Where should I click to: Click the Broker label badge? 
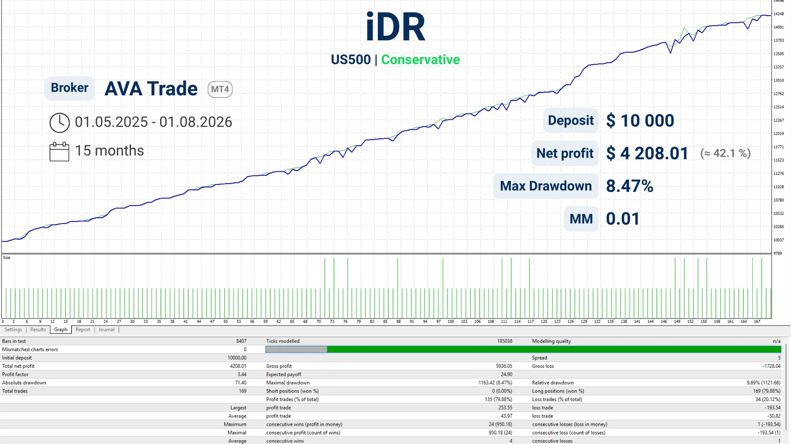coord(70,88)
